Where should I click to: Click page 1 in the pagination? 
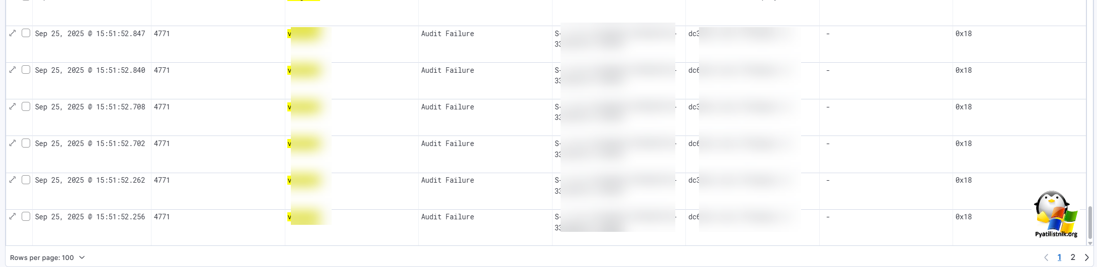coord(1059,257)
